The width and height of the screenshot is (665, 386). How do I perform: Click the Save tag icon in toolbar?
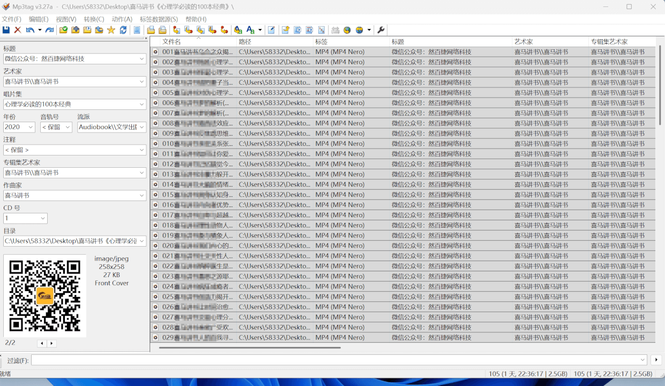tap(6, 30)
